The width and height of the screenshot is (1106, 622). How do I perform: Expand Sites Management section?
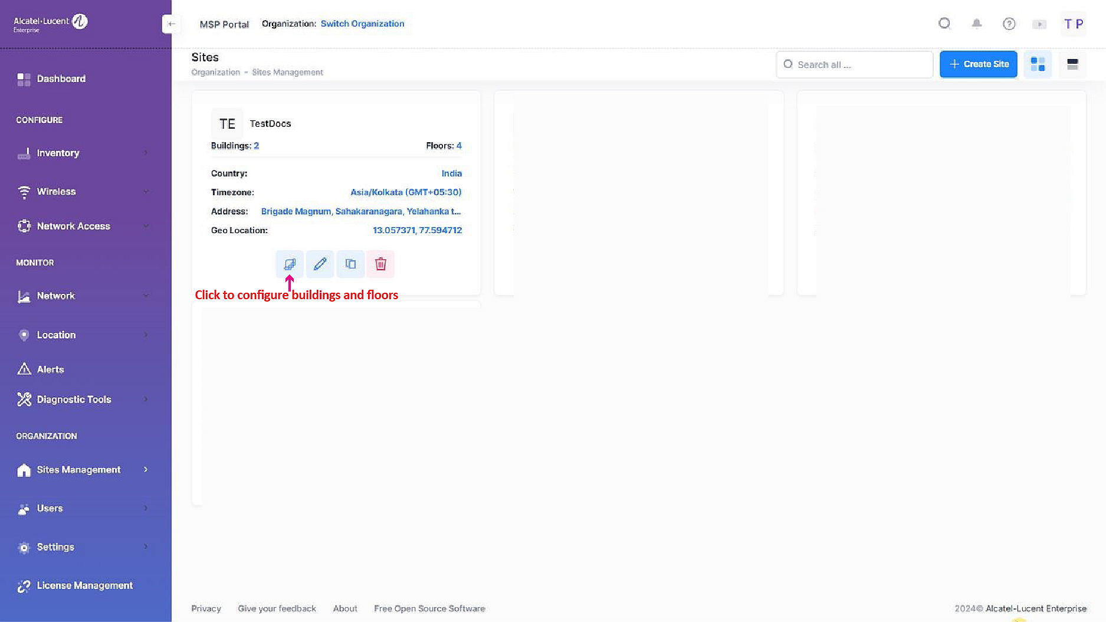[x=83, y=470]
